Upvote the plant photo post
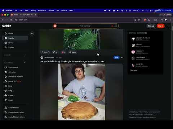The image size is (173, 129). click(x=42, y=52)
